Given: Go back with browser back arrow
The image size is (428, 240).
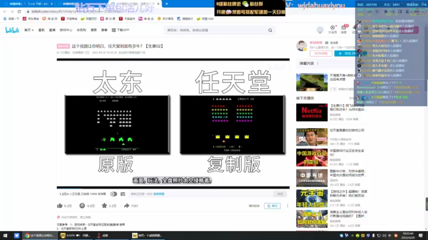Looking at the screenshot, I should 5,11.
